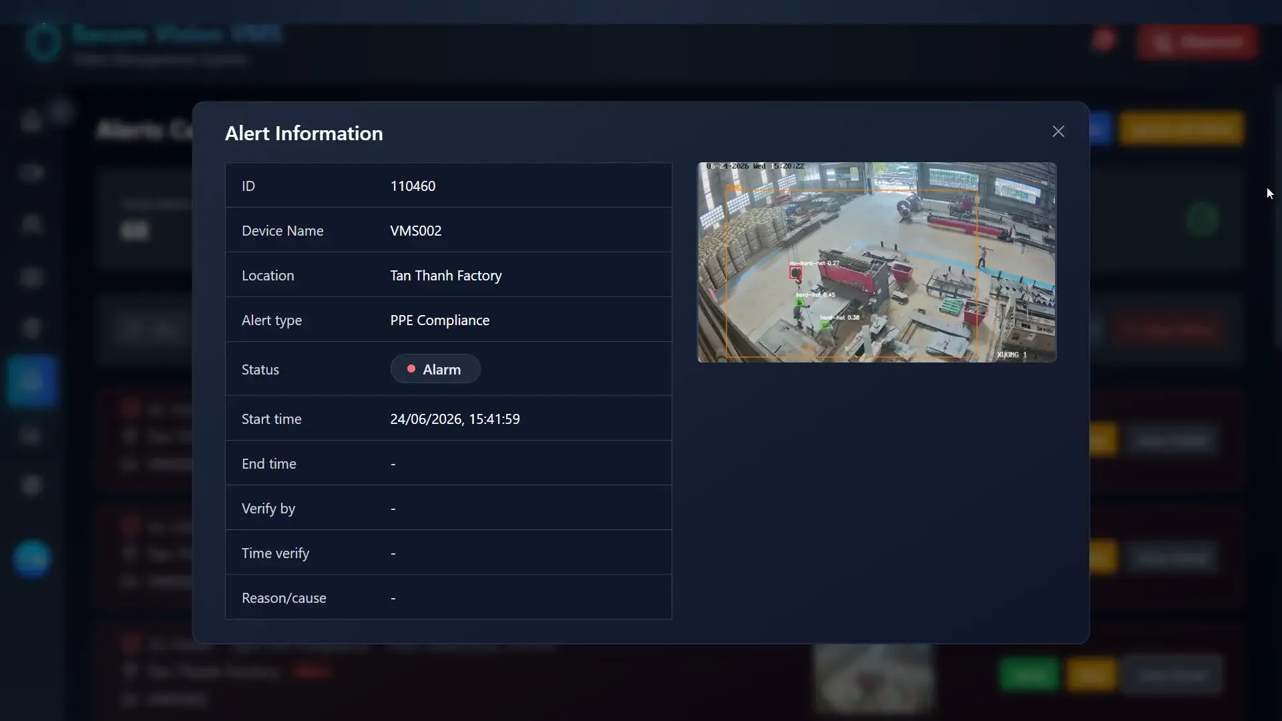Click the Status label
1282x721 pixels.
(260, 370)
